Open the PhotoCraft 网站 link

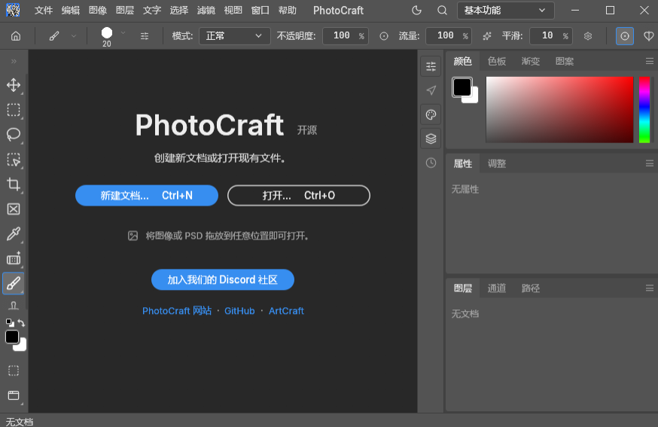point(177,311)
